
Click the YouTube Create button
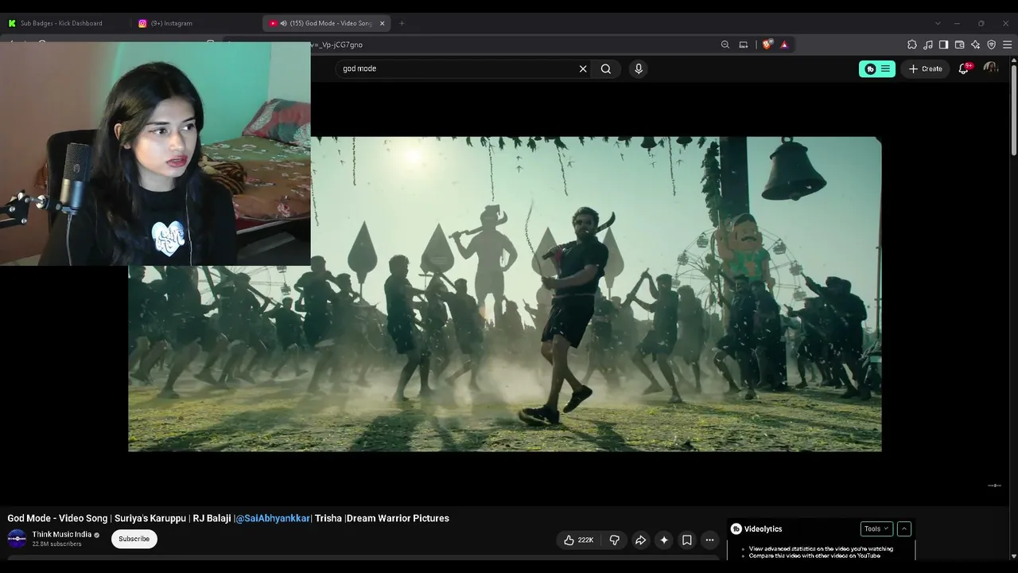point(925,68)
